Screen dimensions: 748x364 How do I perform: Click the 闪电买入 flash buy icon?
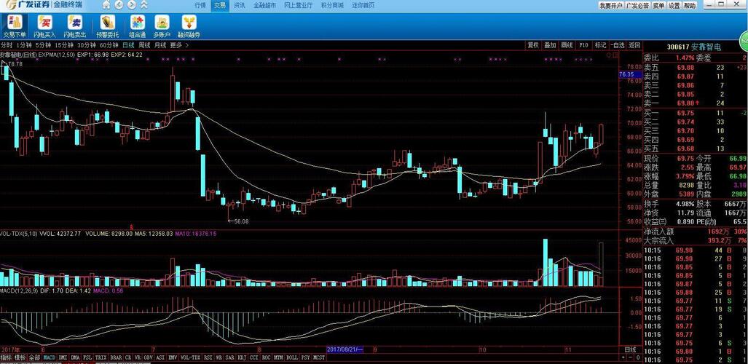(x=45, y=26)
